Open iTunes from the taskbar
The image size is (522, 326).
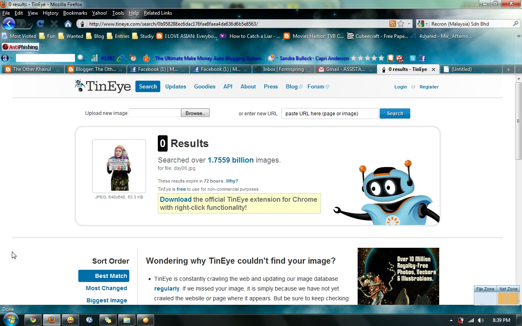pyautogui.click(x=89, y=320)
